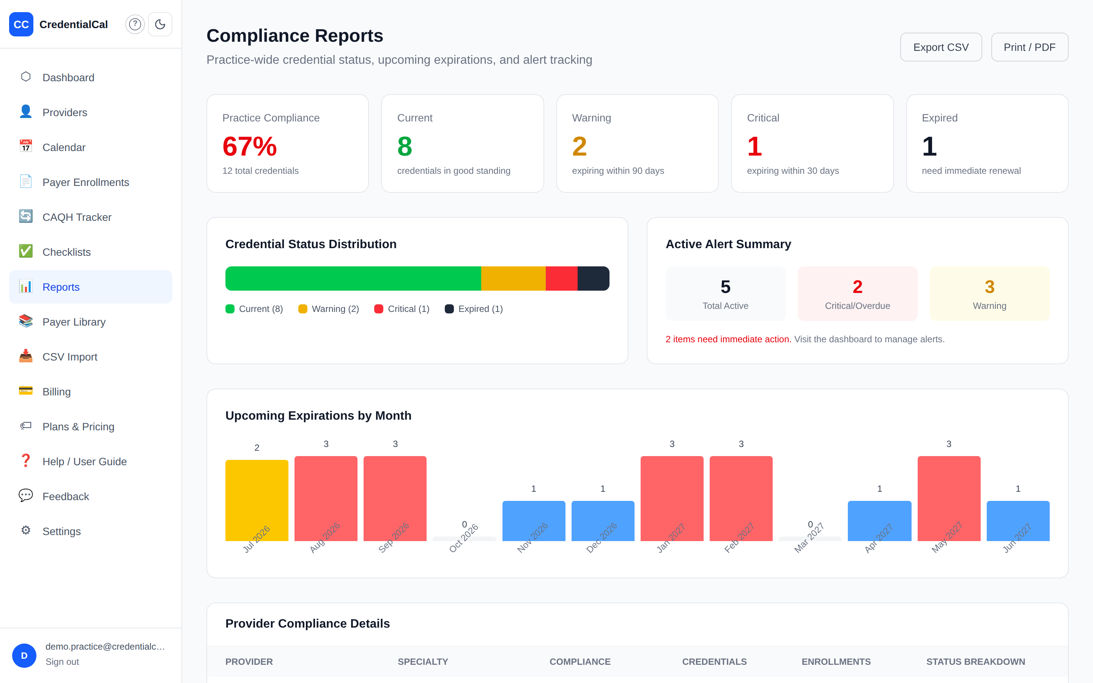Click the 2 Critical/Overdue alert tile
This screenshot has width=1093, height=683.
tap(857, 294)
